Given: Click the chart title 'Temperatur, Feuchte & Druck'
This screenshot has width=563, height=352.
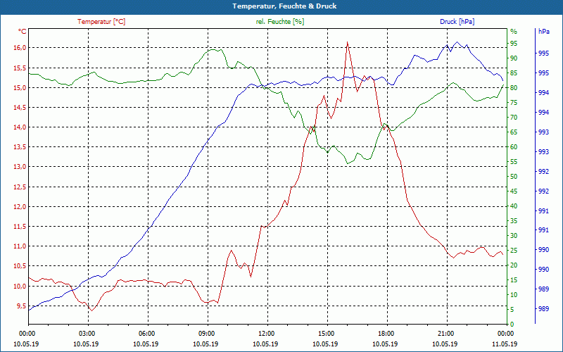Looking at the screenshot, I should (284, 6).
